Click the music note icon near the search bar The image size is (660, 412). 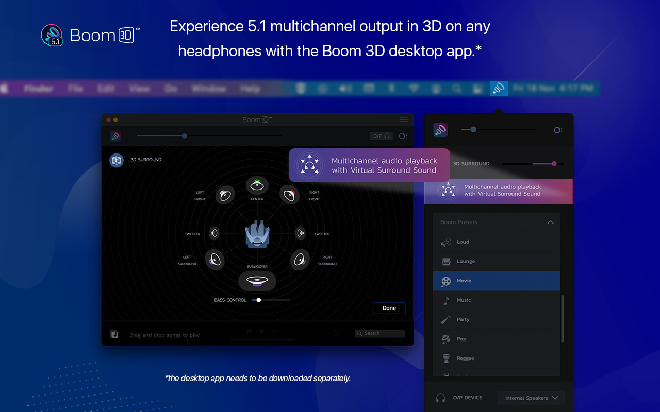point(336,334)
